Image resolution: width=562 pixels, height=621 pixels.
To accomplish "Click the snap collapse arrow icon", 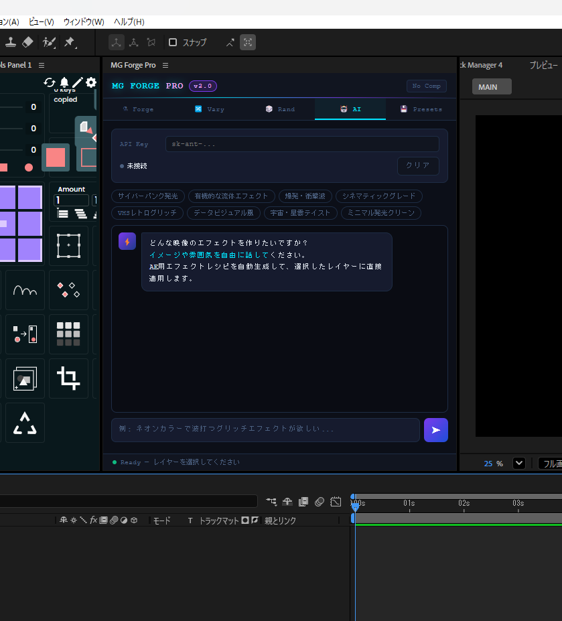I will click(230, 42).
